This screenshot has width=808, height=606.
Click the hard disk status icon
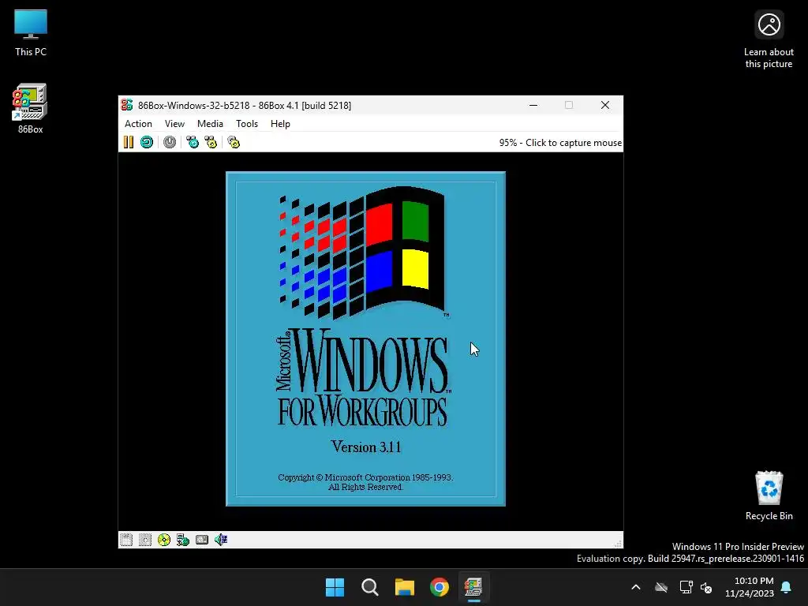[202, 540]
